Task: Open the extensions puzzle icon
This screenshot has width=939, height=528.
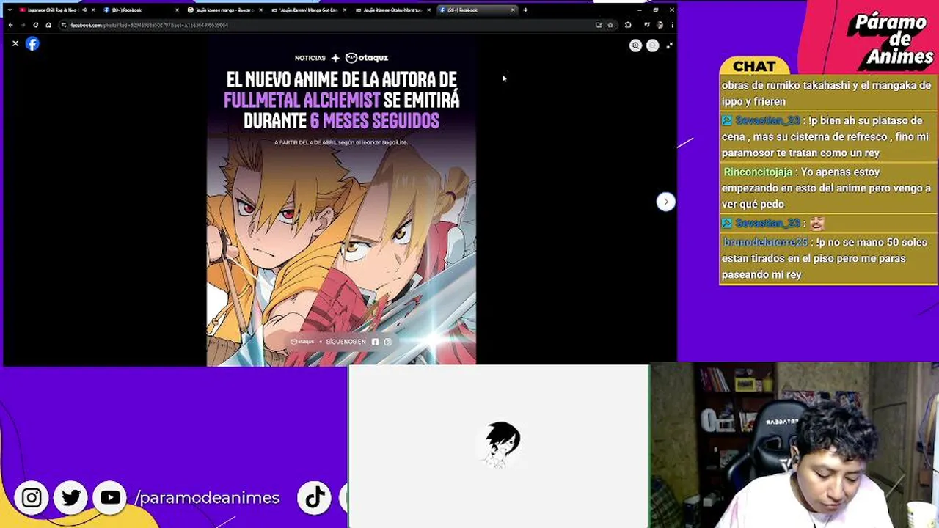Action: coord(628,25)
